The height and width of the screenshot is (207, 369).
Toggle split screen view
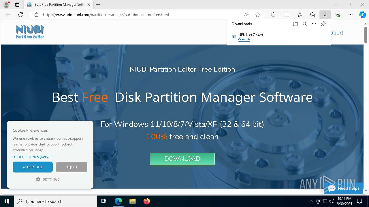(x=287, y=15)
